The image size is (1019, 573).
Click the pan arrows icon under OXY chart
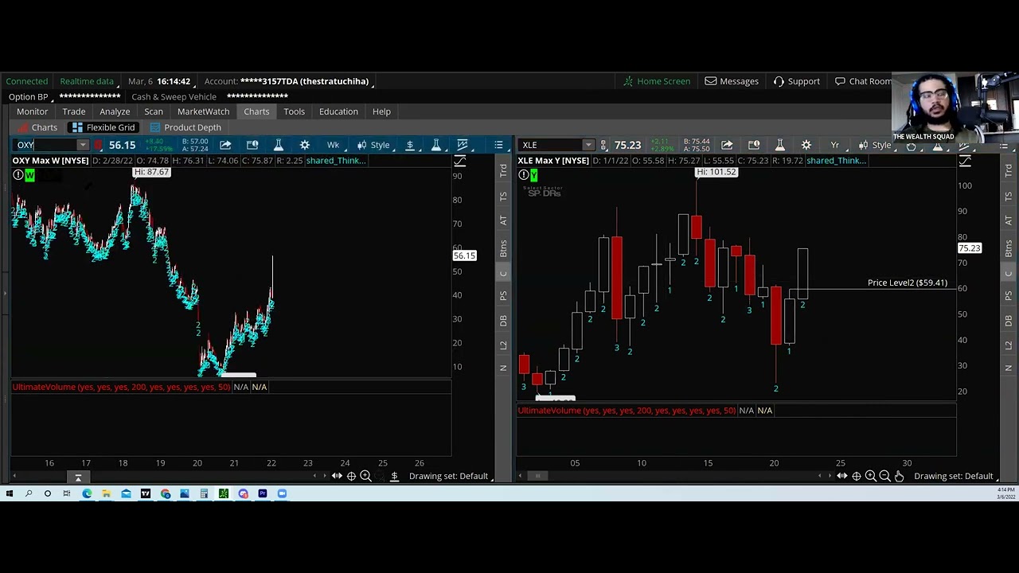pos(337,476)
